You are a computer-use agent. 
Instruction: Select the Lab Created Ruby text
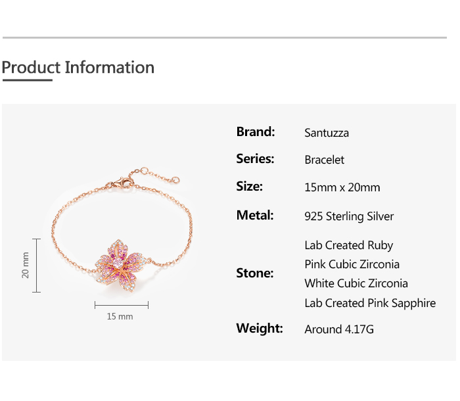348,245
